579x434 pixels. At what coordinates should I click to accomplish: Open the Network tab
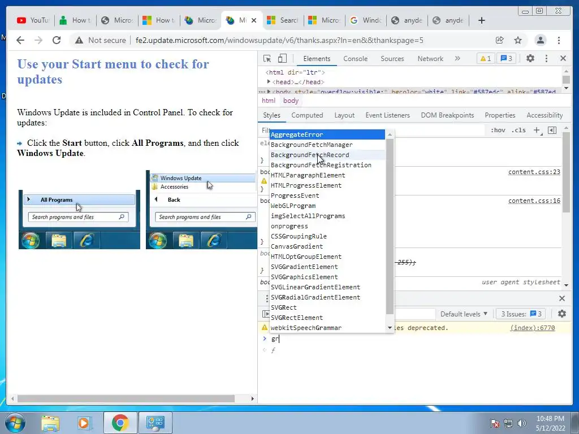[x=430, y=59]
